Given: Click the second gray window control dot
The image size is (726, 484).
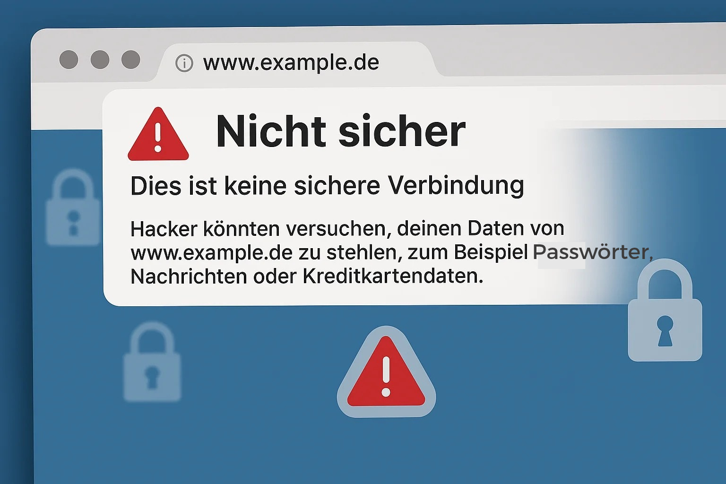Looking at the screenshot, I should (x=100, y=60).
